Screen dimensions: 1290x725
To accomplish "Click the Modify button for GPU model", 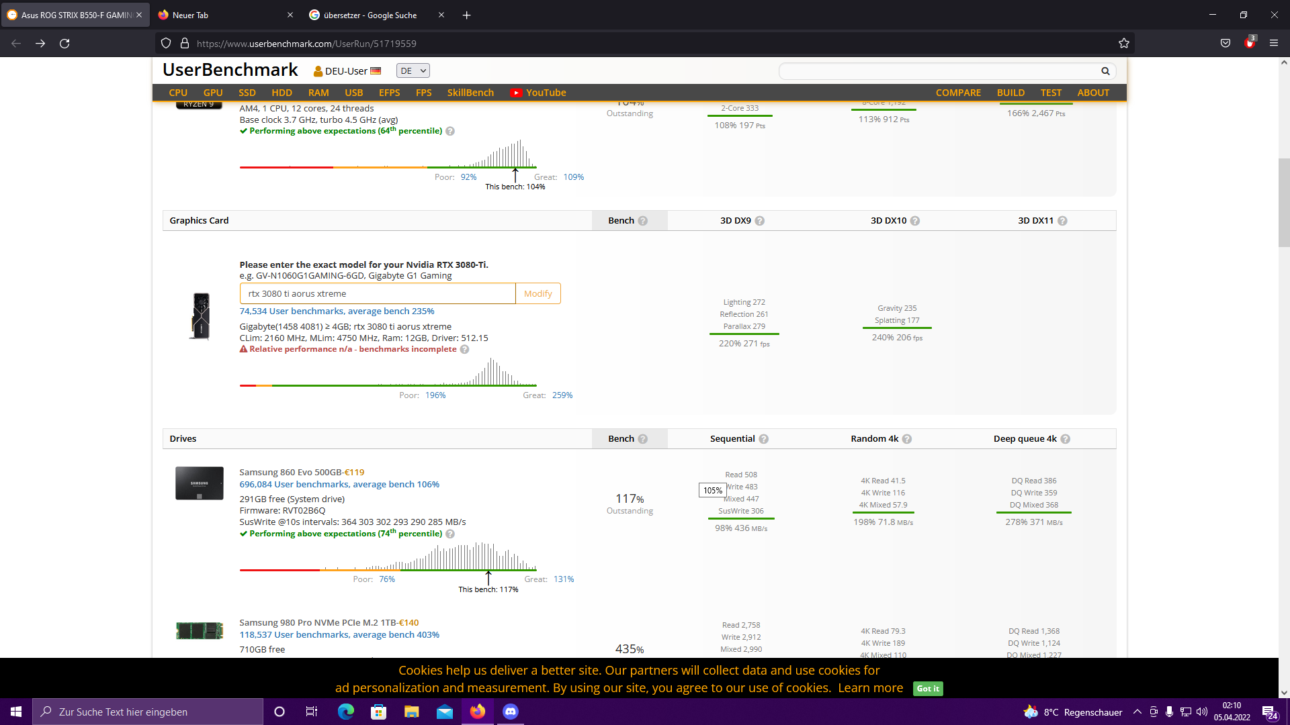I will 538,294.
